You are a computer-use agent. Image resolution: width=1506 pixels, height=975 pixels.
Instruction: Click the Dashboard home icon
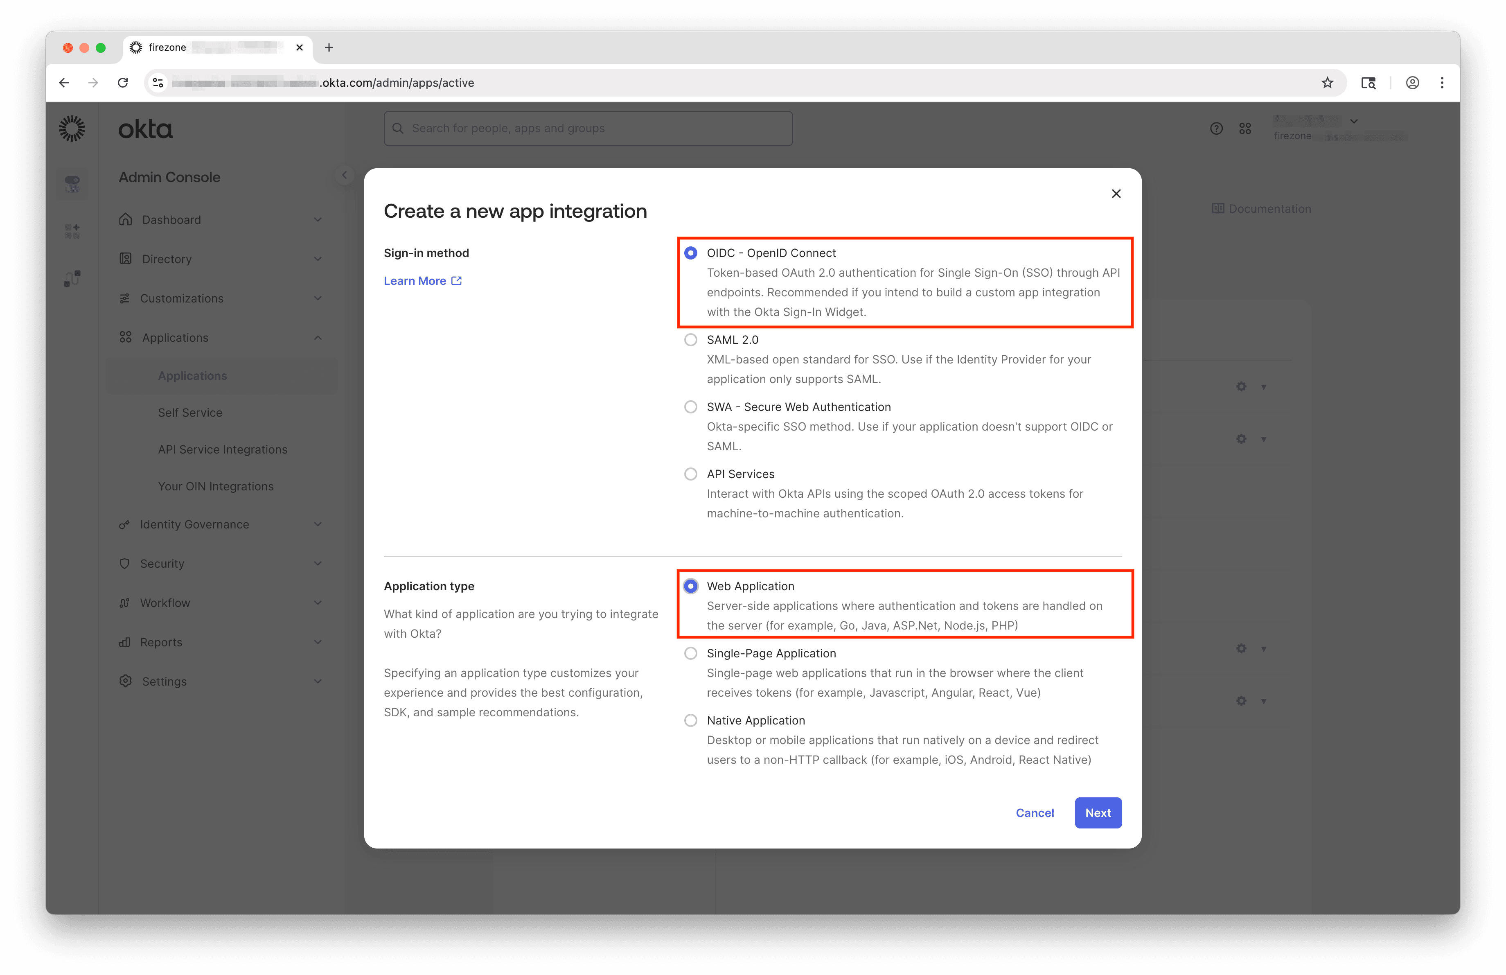[x=125, y=219]
